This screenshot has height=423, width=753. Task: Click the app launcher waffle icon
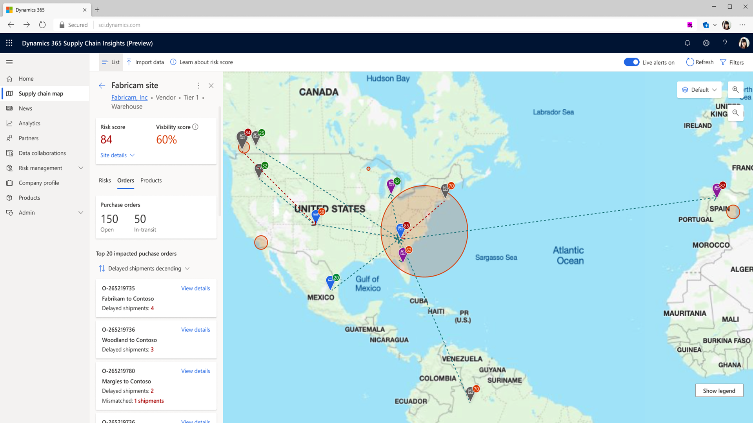coord(9,43)
